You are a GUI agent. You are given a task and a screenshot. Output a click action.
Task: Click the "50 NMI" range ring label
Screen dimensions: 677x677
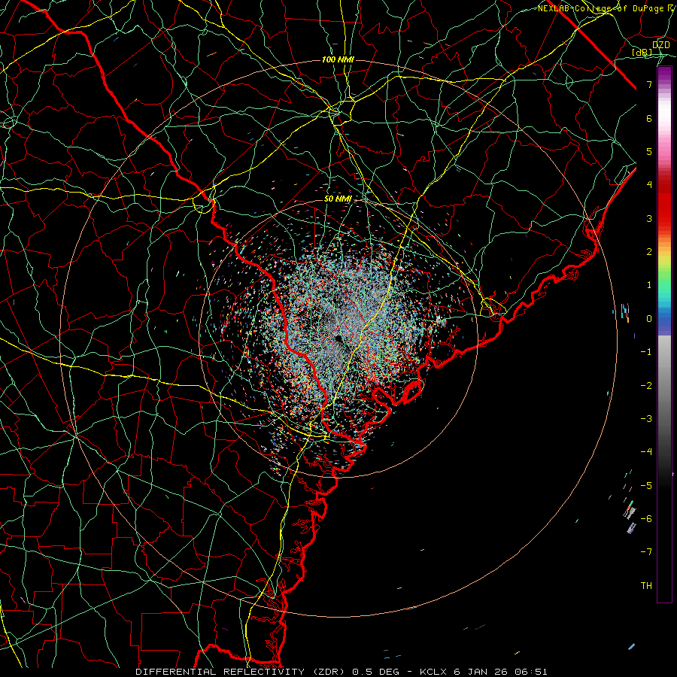(x=338, y=199)
